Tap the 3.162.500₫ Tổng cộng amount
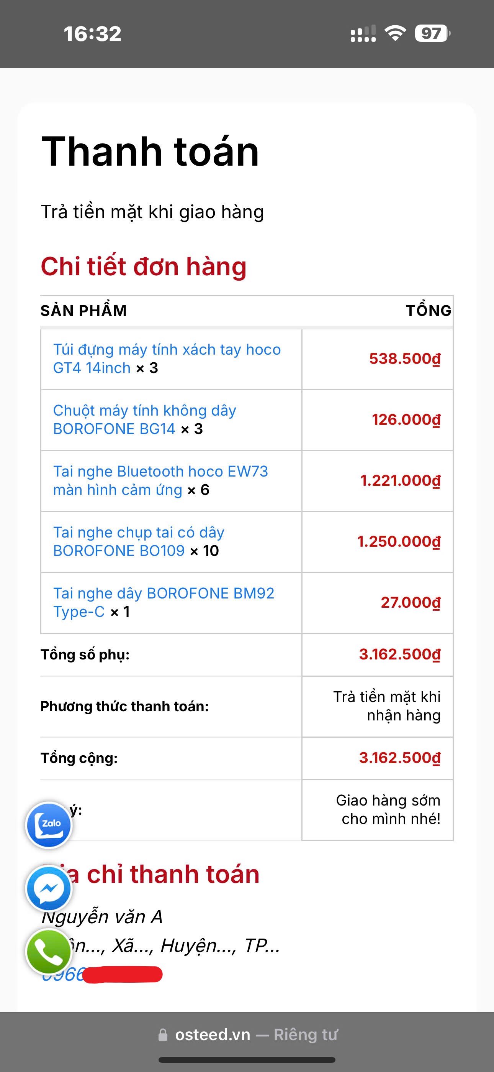The image size is (494, 1072). pos(400,758)
